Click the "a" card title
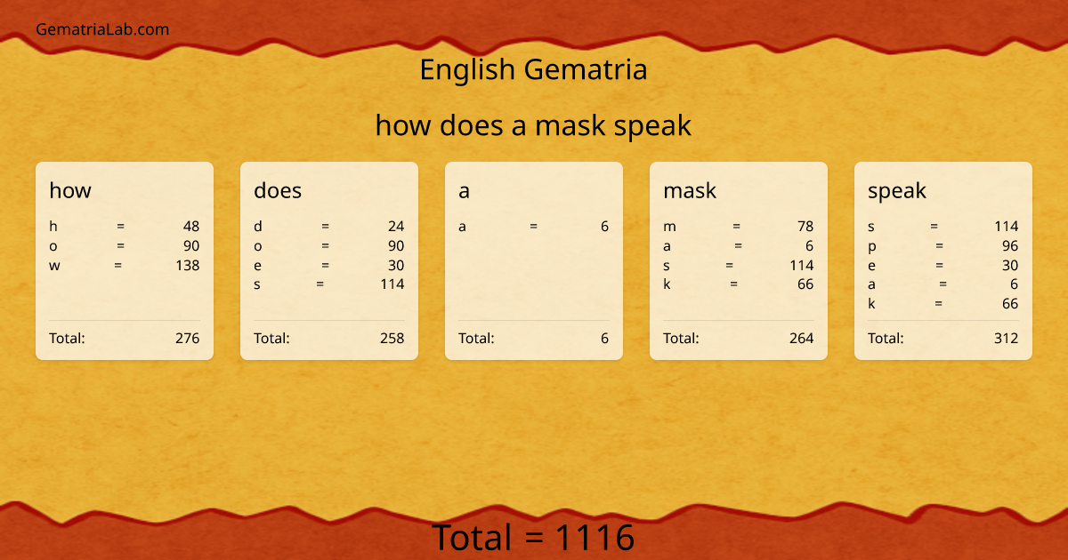1068x560 pixels. coord(464,190)
